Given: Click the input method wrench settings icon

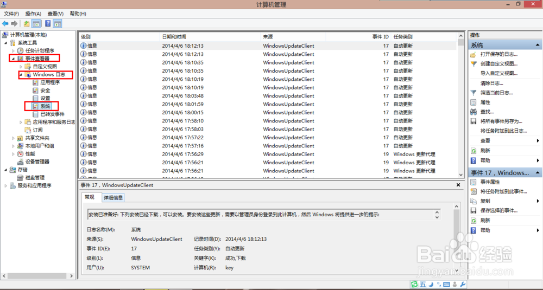Looking at the screenshot, I should coord(463,285).
